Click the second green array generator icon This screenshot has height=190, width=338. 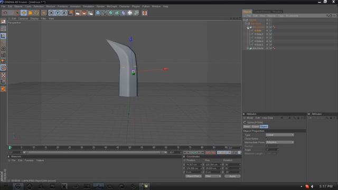(117, 13)
